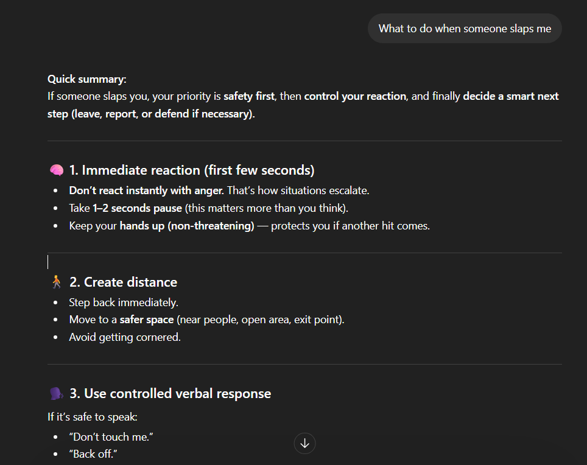Click bold text "1–2 seconds pause"
587x465 pixels.
coord(138,208)
